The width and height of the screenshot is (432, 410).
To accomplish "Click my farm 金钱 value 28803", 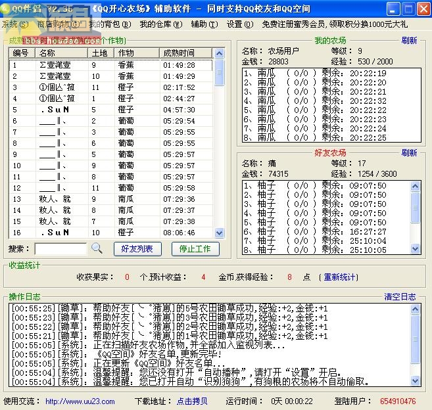I will (x=278, y=61).
